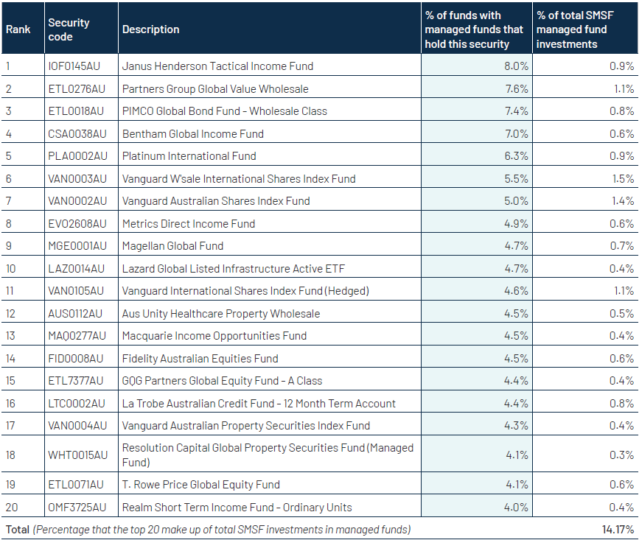Select T. Rowe Price Global Equity Fund
This screenshot has height=540, width=639.
point(201,485)
